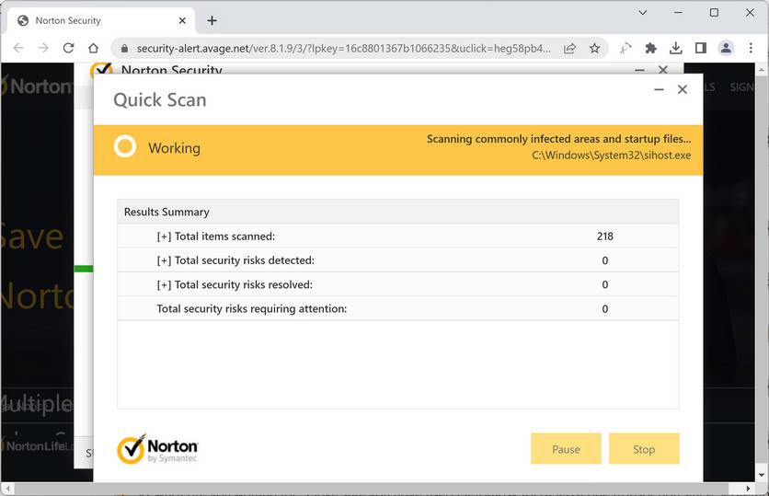
Task: Open the Chrome three-dot menu
Action: 751,48
